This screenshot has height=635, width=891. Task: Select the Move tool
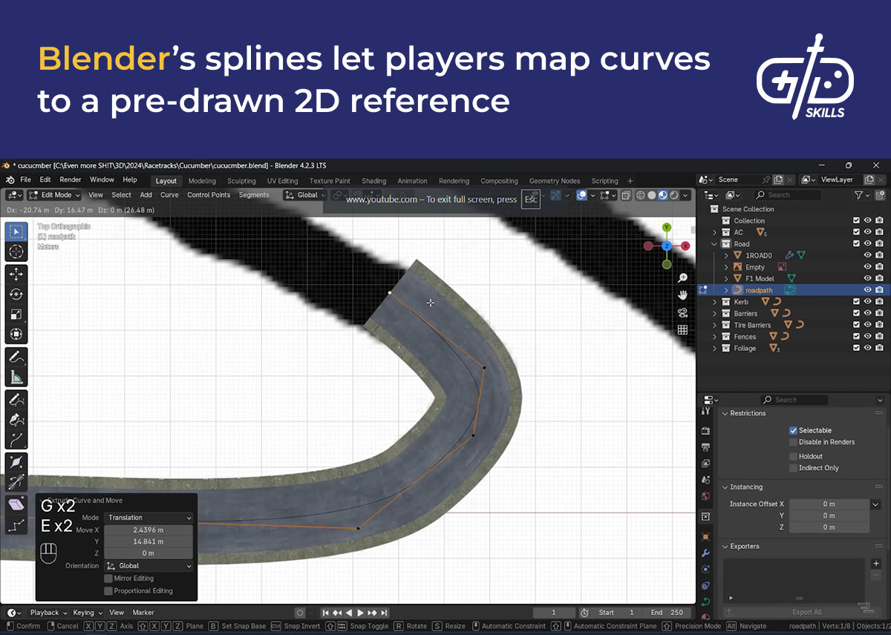(x=16, y=274)
